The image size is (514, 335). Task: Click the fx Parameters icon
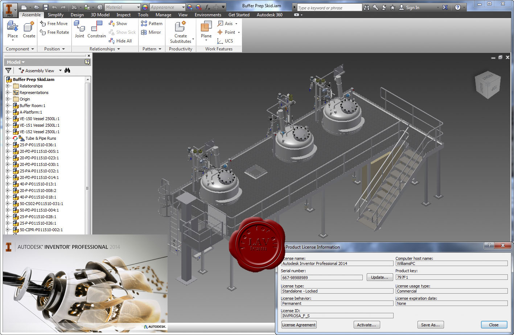point(207,7)
